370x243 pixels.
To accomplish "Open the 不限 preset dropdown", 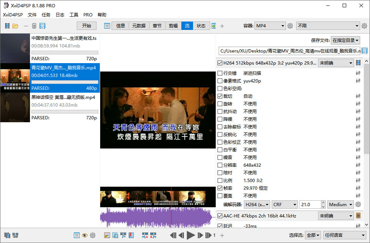I will [328, 26].
